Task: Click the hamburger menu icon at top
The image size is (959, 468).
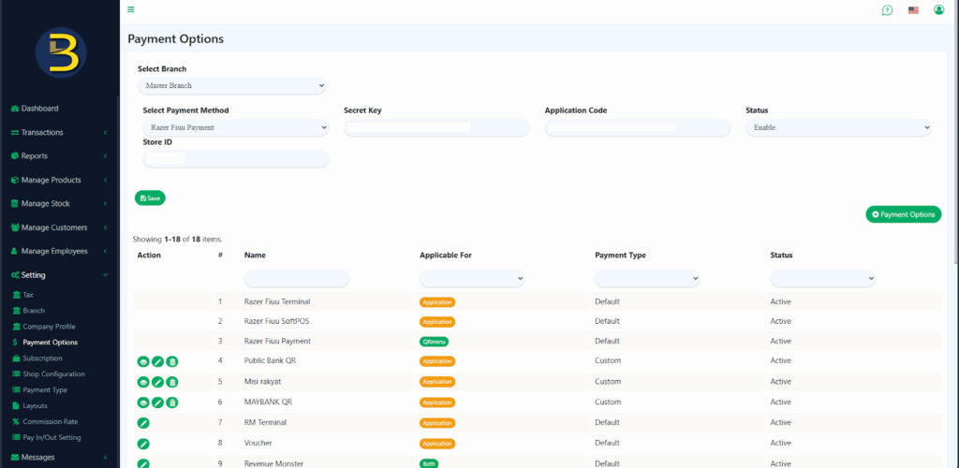Action: [131, 9]
